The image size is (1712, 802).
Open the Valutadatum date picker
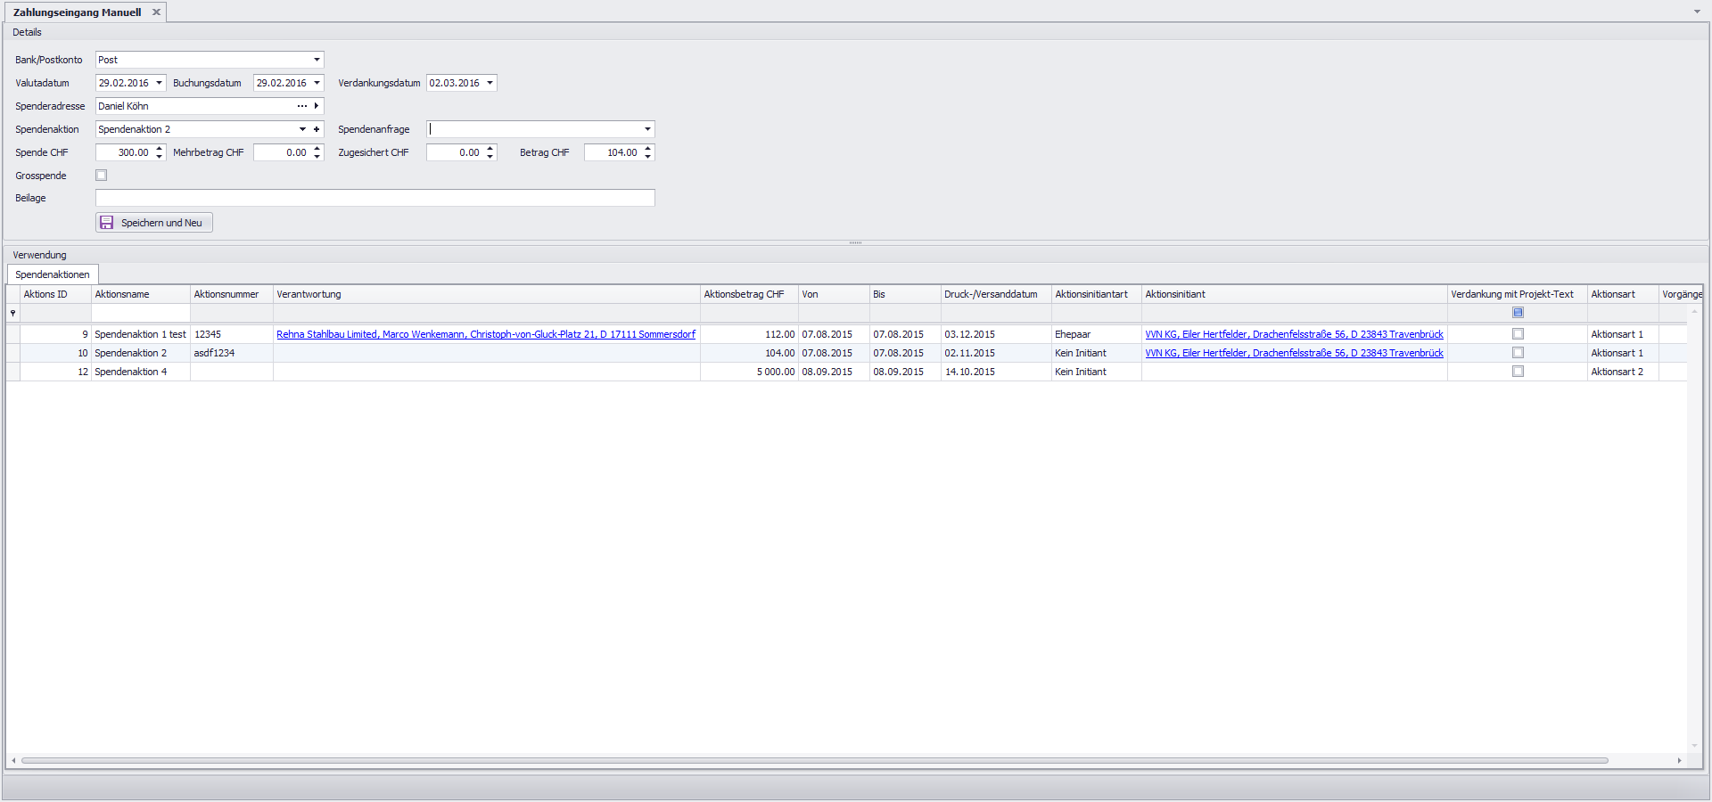[159, 83]
